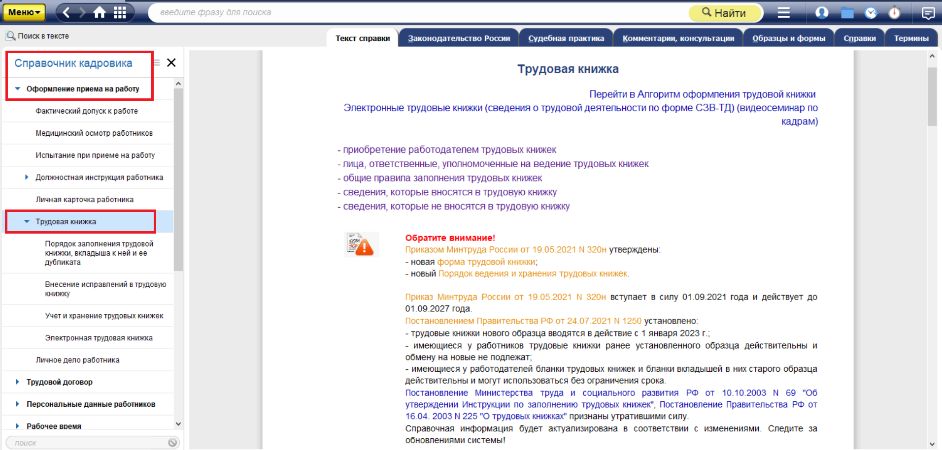The width and height of the screenshot is (942, 450).
Task: Open Комментарии, консультации tab
Action: tap(678, 38)
